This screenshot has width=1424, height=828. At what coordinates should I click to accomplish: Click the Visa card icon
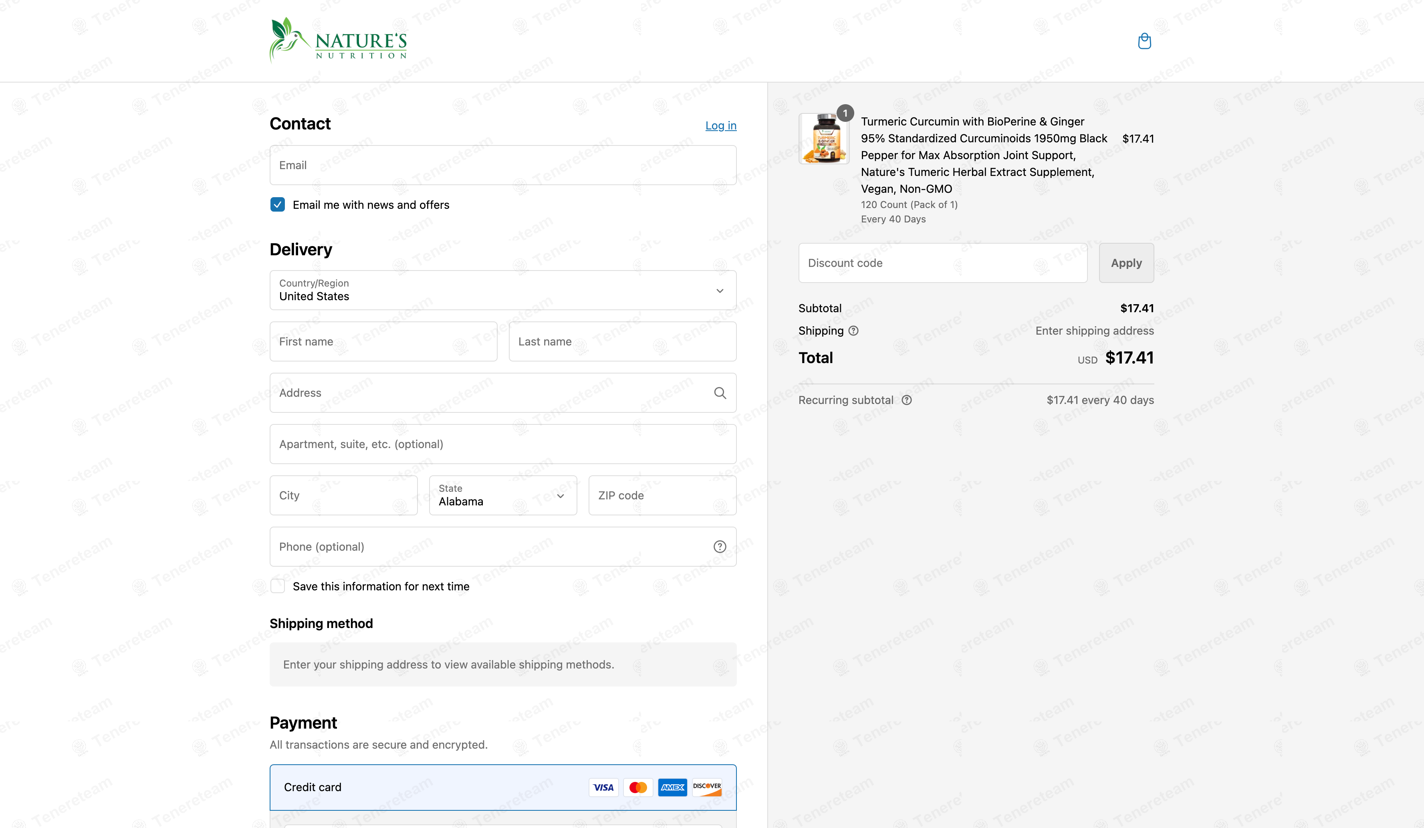tap(603, 787)
